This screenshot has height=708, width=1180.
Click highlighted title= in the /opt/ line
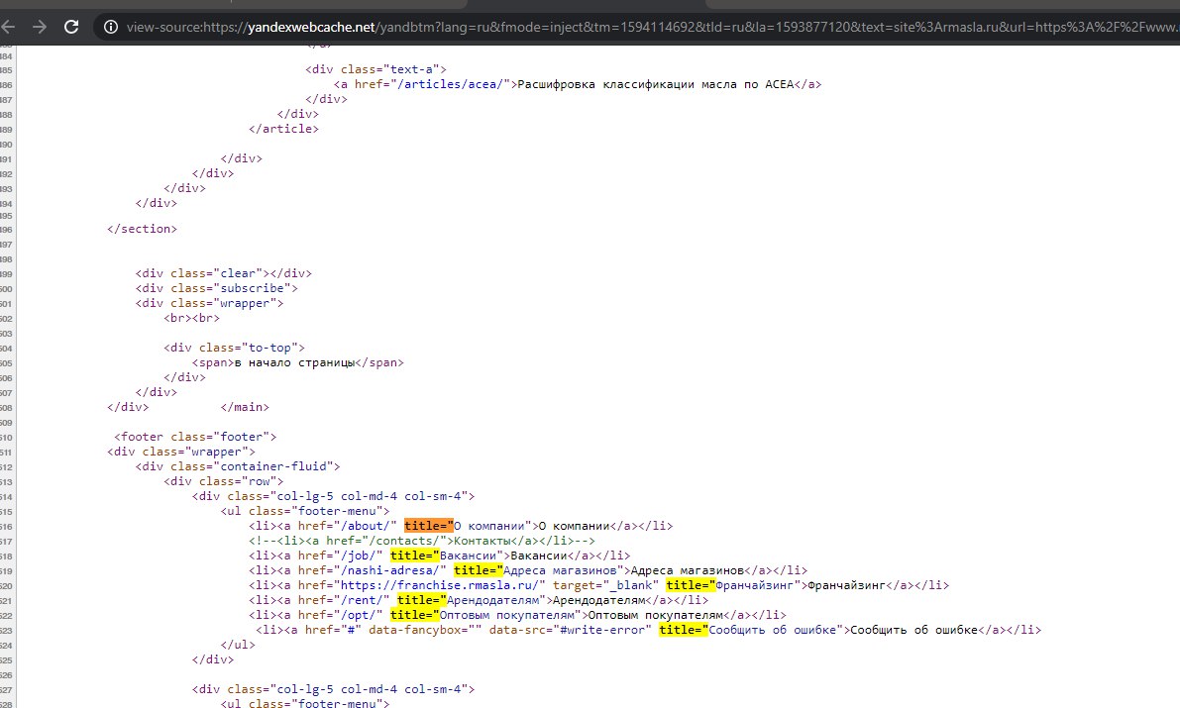point(415,615)
